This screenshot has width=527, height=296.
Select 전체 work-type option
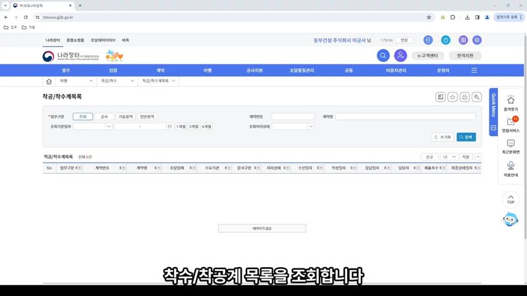pos(83,116)
